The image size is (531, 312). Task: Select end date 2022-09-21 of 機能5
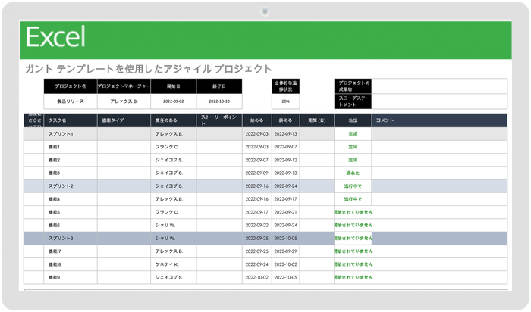[285, 212]
